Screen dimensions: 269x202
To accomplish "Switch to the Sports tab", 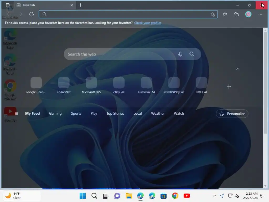I will click(76, 114).
